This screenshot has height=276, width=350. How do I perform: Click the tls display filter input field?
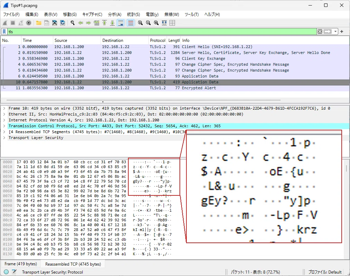162,32
